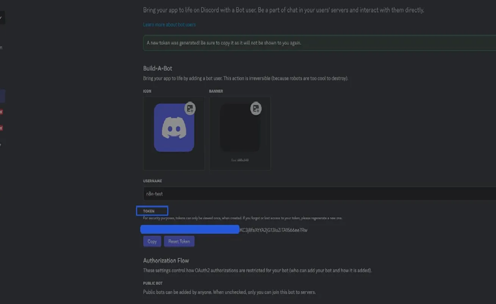Click the empty banner image placeholder
496x304 pixels.
point(240,128)
